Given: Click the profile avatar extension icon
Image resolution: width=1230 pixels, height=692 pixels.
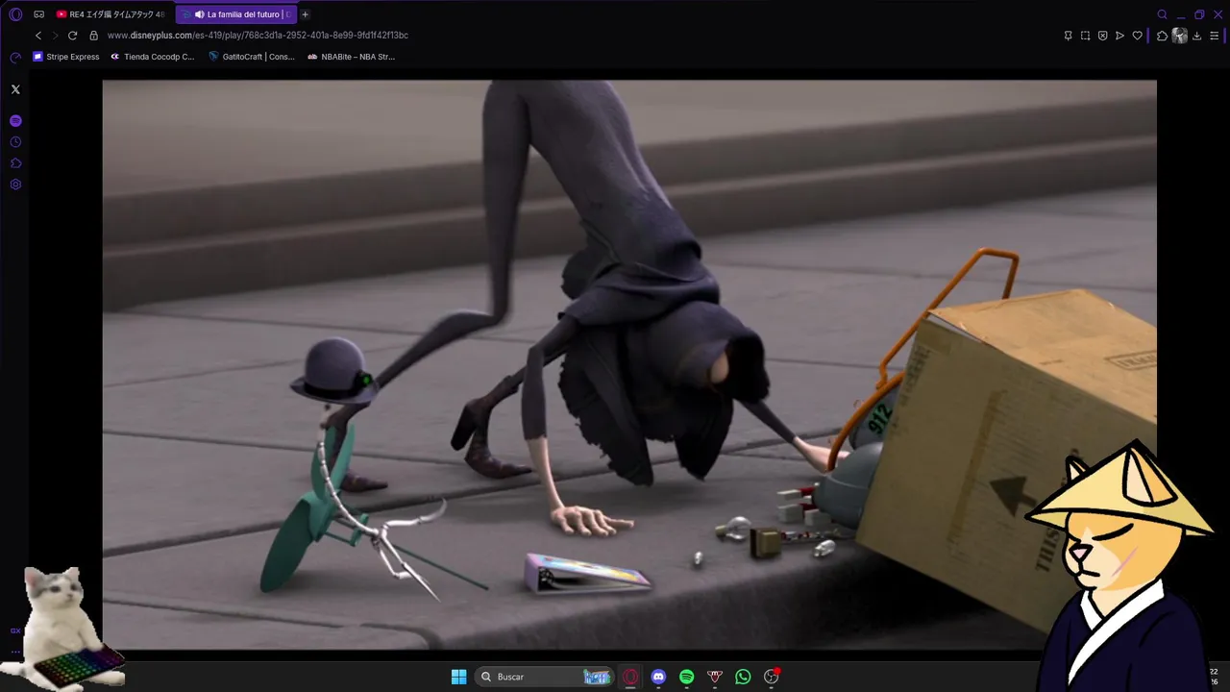Looking at the screenshot, I should 1179,36.
